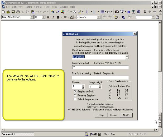The image size is (163, 137).
Task: Click the highlighter pen icon
Action: pyautogui.click(x=80, y=12)
